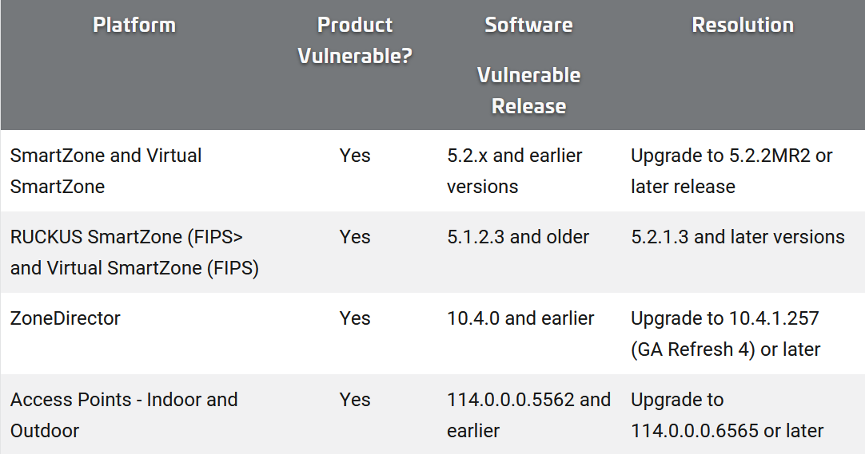Click Yes in the SmartZone row

355,155
